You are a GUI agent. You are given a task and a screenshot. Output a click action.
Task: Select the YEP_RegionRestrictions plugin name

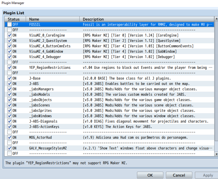50,67
